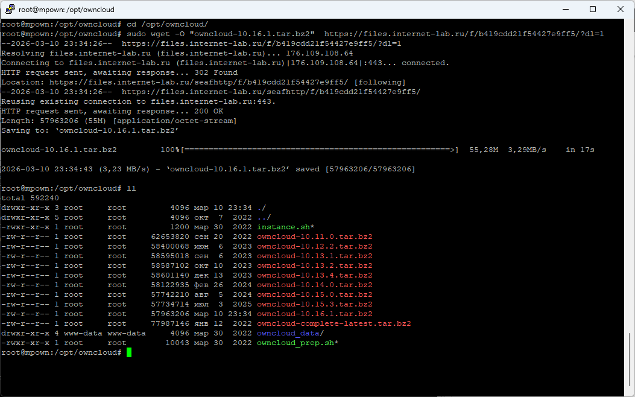This screenshot has height=397, width=635.
Task: Click the window title 'root@mpown: /opt/owncloud'
Action: (x=68, y=10)
